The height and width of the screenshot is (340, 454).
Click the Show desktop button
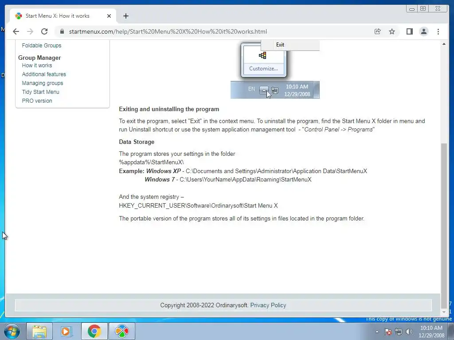pyautogui.click(x=452, y=331)
